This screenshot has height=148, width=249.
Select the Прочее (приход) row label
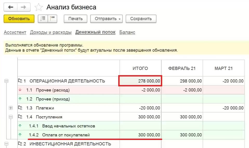click(53, 99)
